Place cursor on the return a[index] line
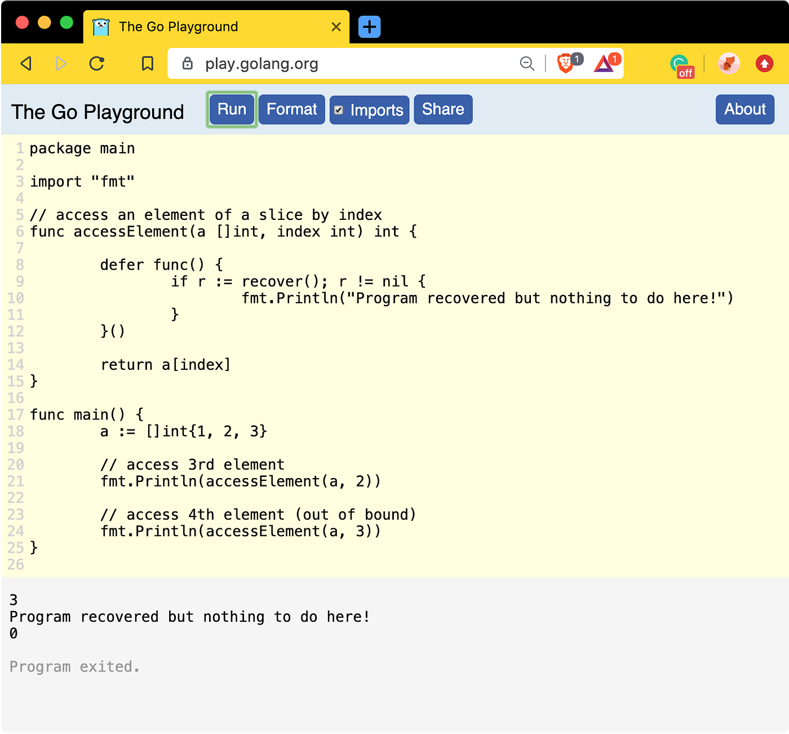Viewport: 789px width, 734px height. click(x=165, y=365)
